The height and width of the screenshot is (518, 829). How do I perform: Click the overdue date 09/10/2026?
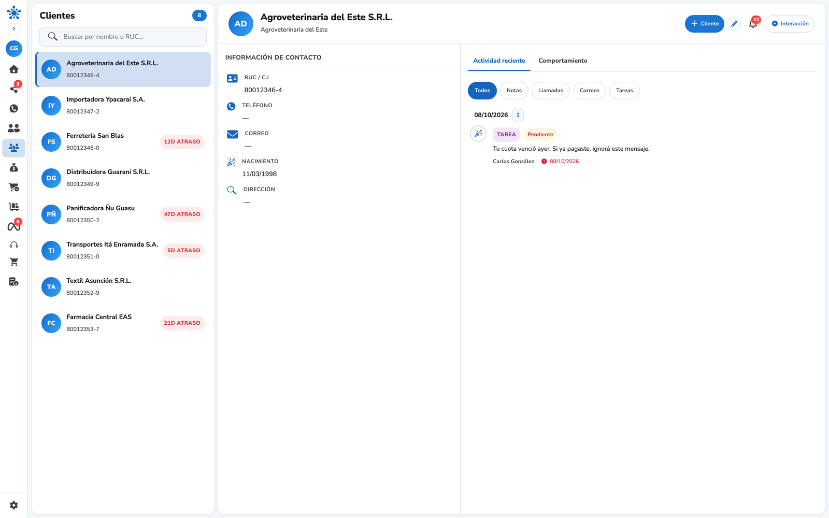(x=564, y=162)
